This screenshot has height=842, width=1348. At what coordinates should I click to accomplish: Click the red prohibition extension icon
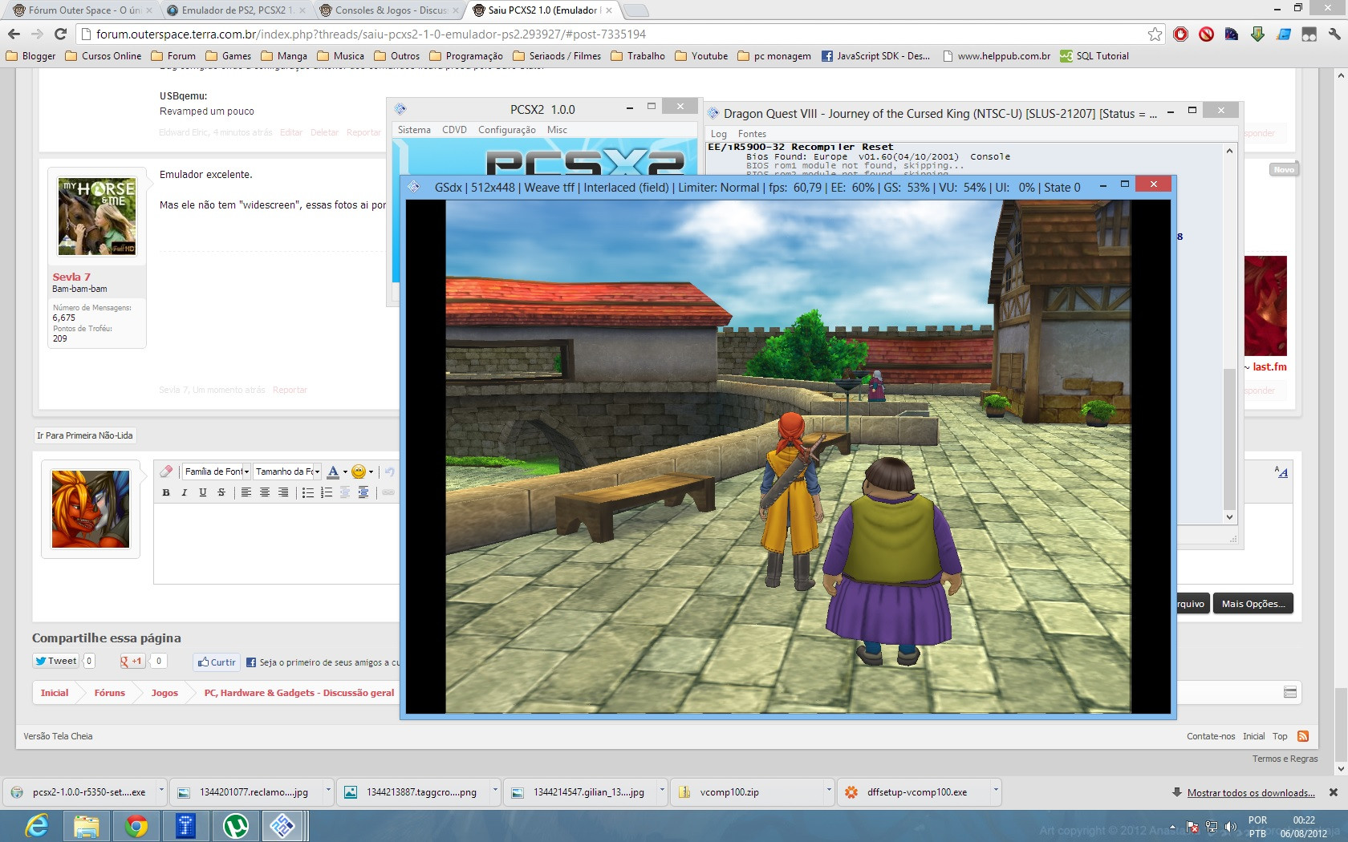(1207, 34)
